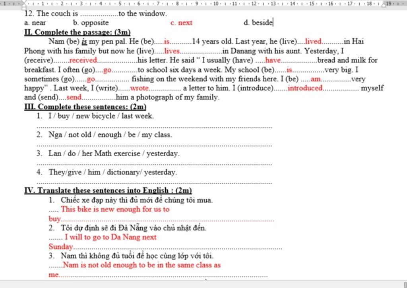
Task: Click red word 'send' in the passage
Action: click(74, 97)
